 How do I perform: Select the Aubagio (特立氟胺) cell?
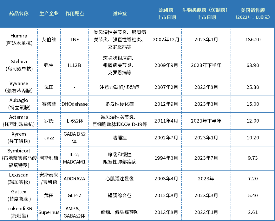coord(19,104)
